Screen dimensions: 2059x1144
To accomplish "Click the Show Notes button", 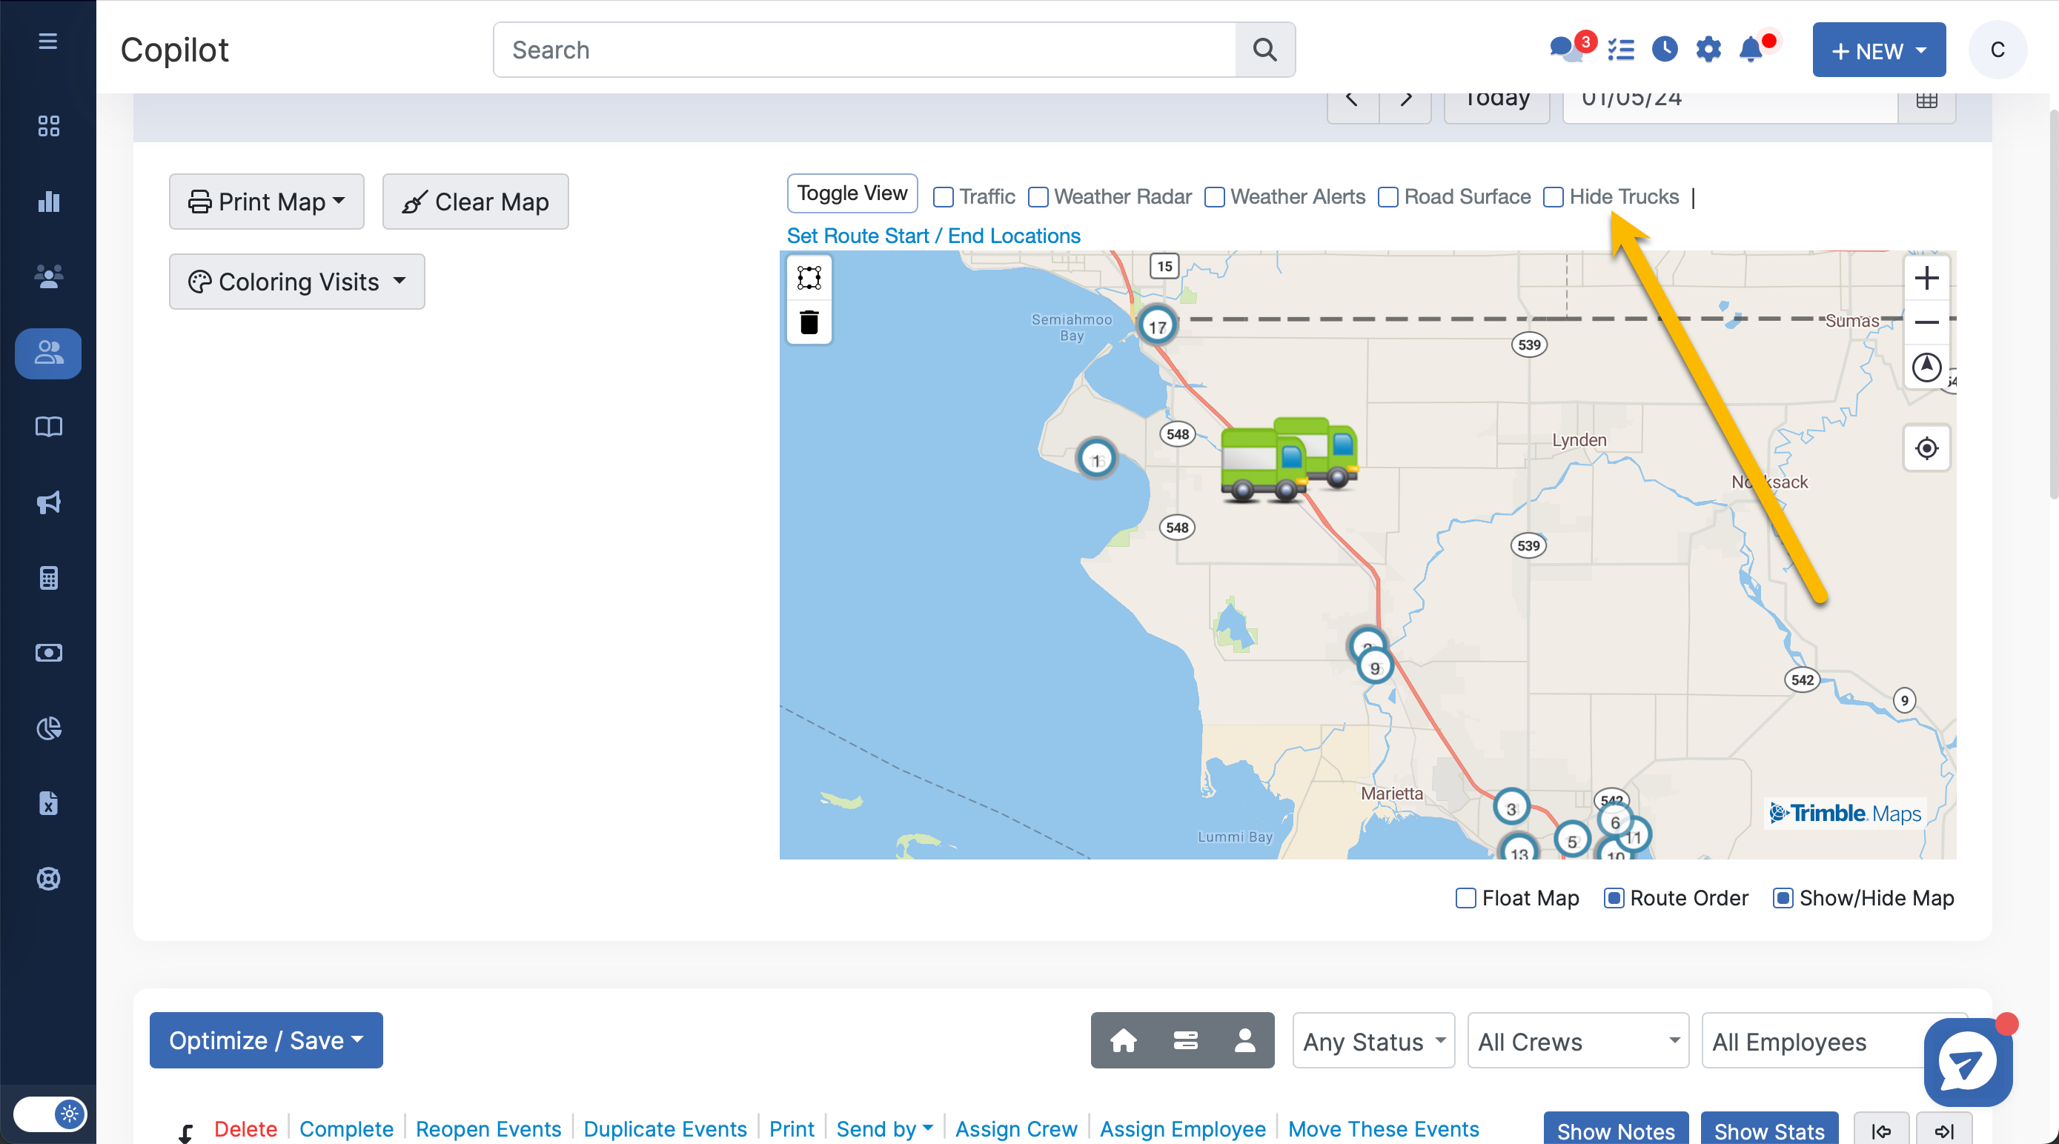I will tap(1615, 1130).
